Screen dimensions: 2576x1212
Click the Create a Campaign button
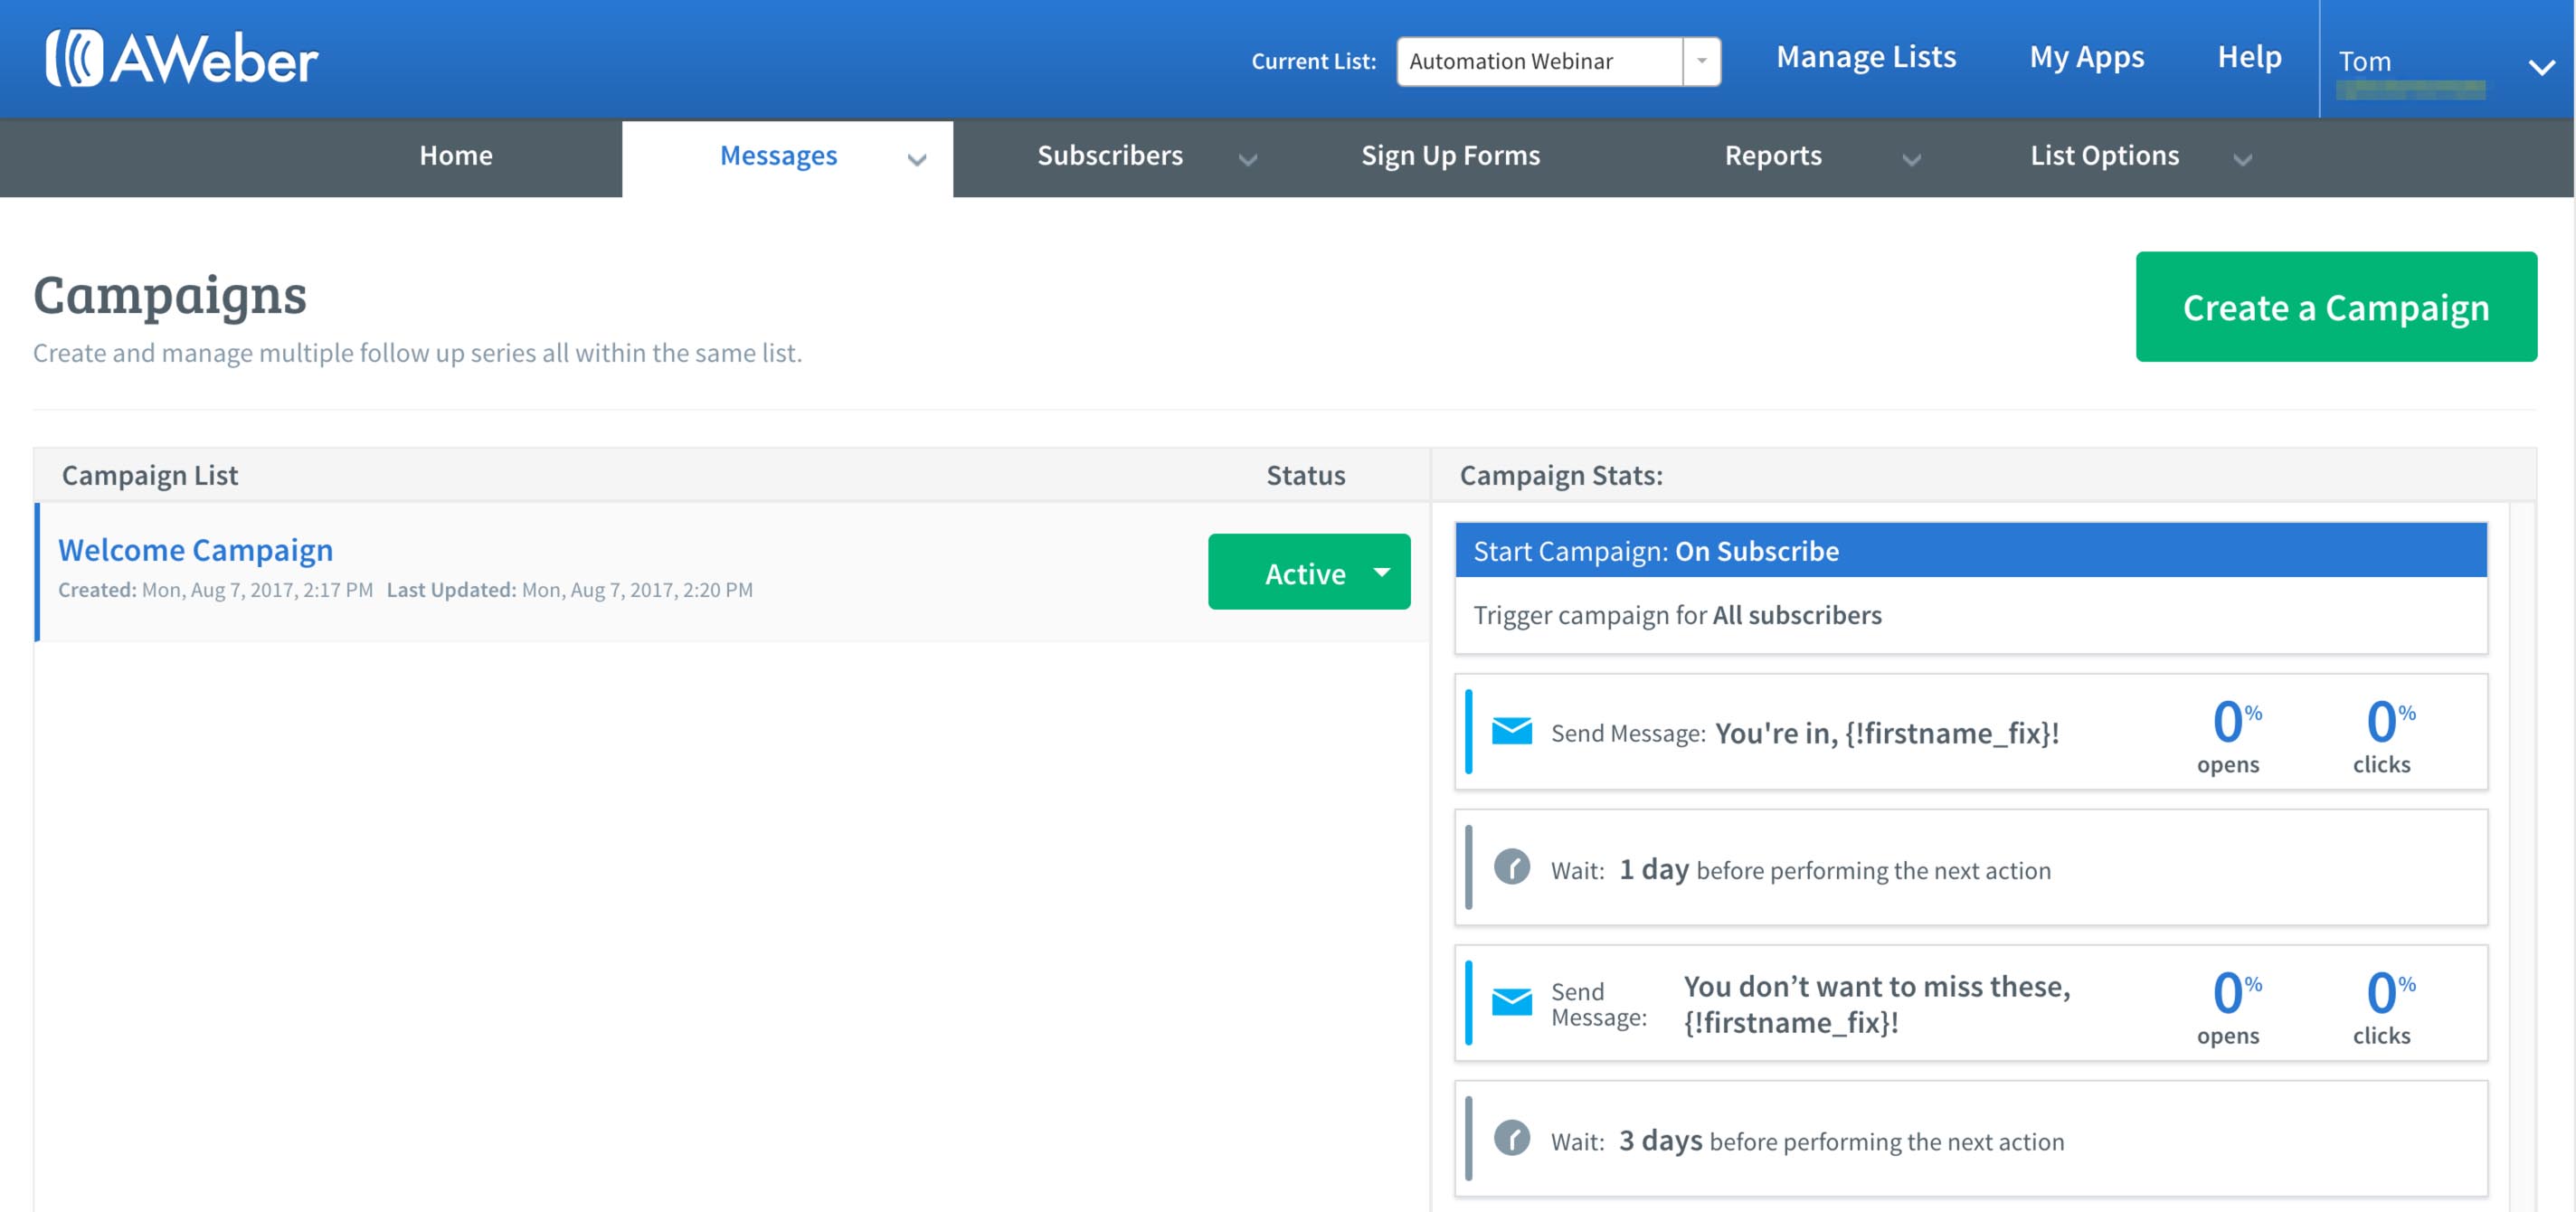(x=2335, y=307)
